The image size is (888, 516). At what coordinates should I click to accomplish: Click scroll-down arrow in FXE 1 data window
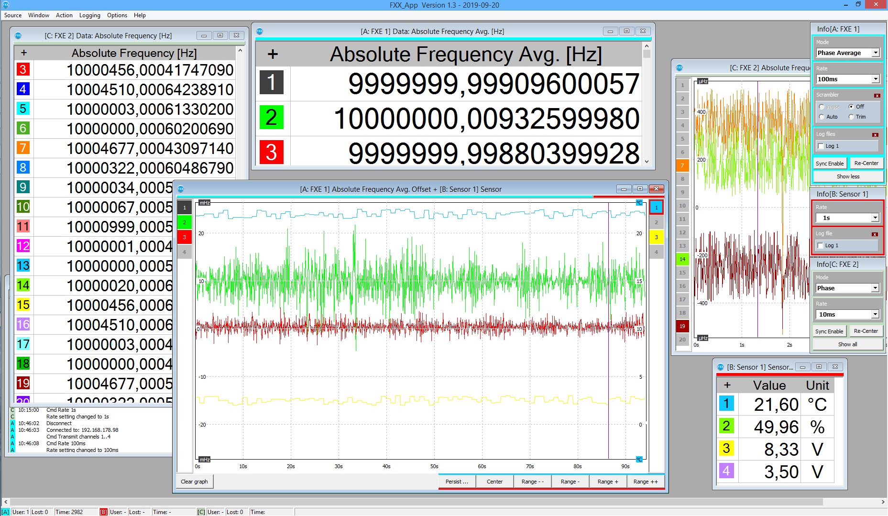(647, 162)
